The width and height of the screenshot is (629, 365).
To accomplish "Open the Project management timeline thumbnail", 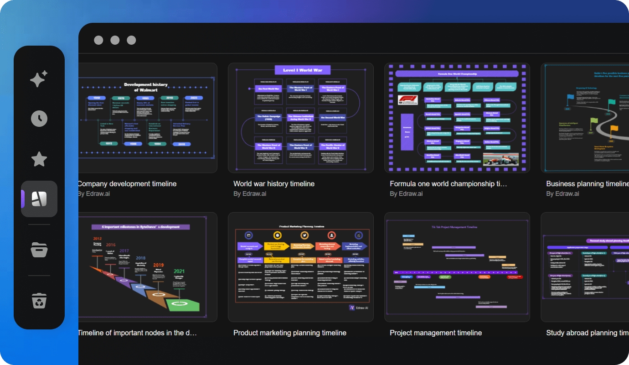I will [457, 267].
